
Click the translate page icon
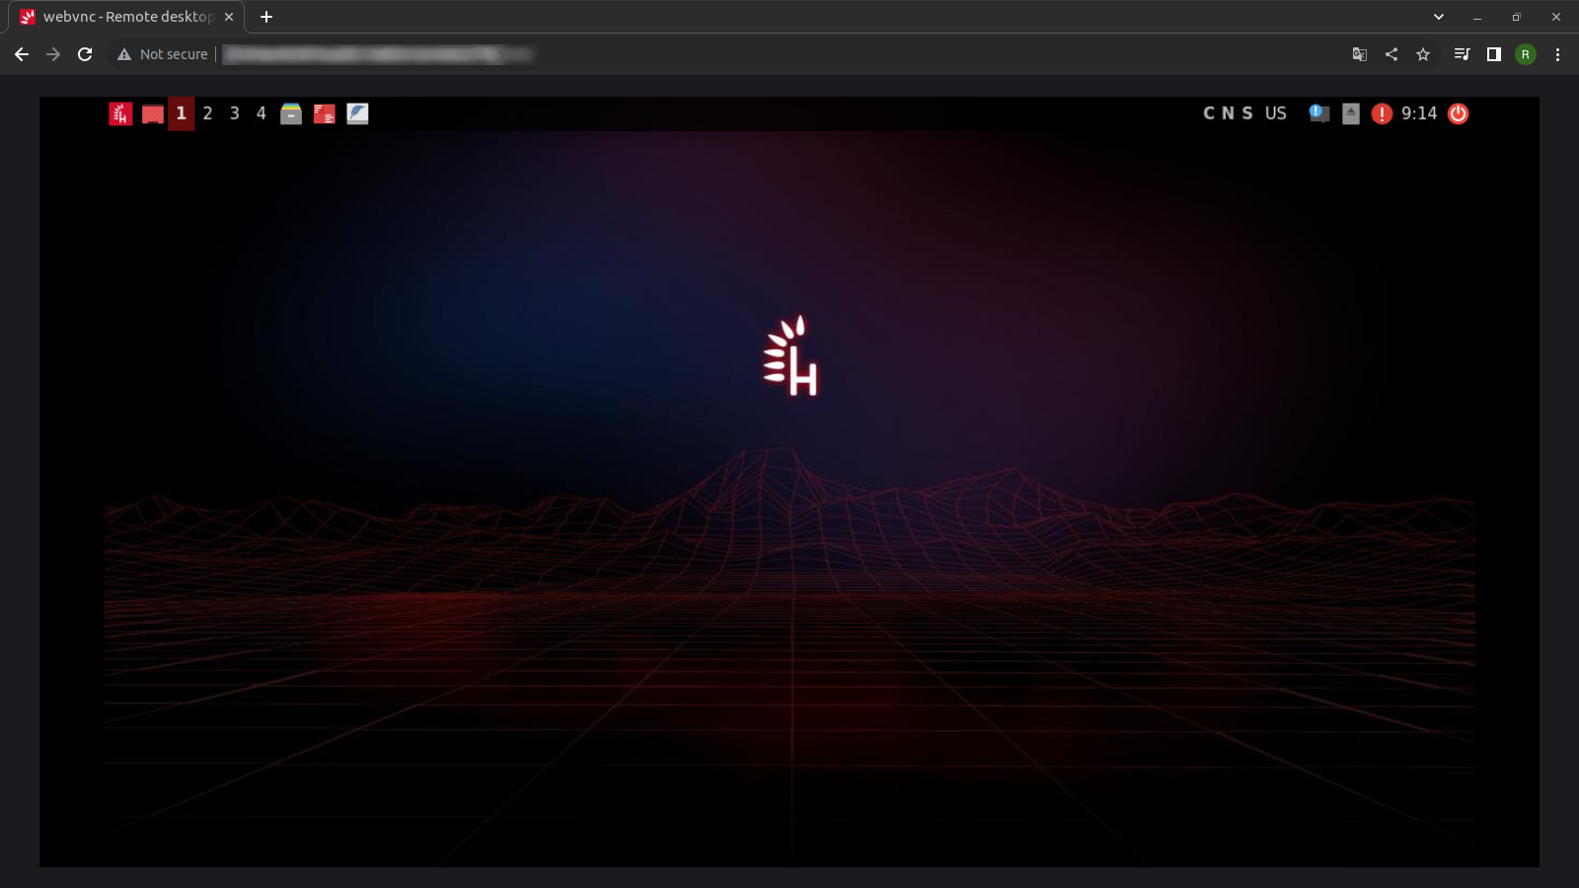click(1360, 54)
